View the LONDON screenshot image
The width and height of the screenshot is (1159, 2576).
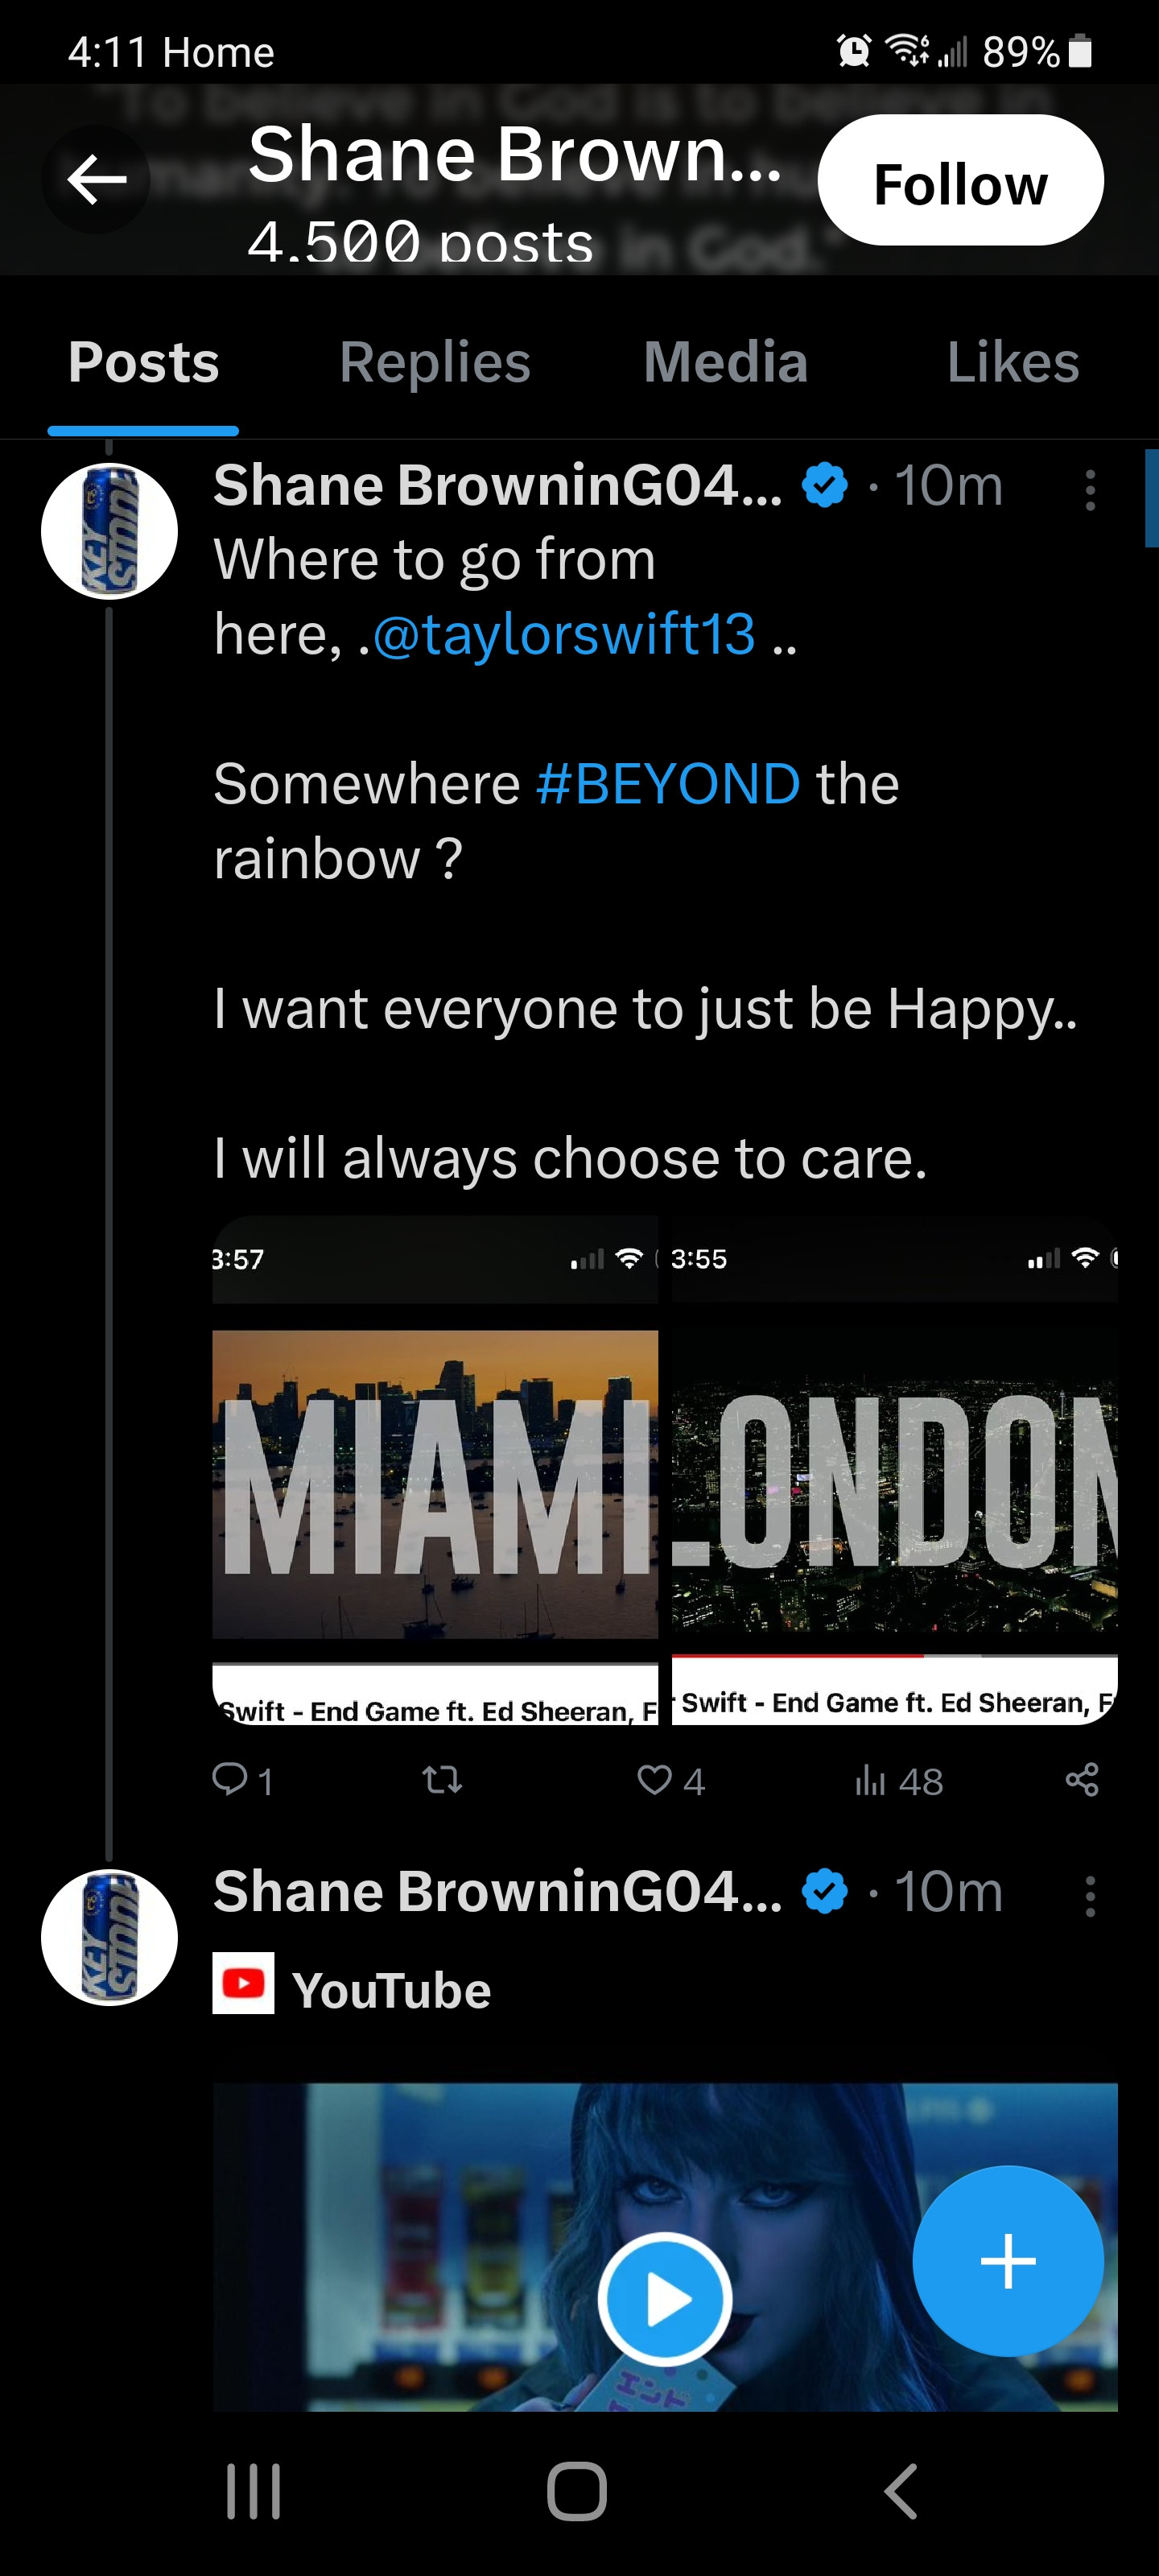[x=894, y=1470]
